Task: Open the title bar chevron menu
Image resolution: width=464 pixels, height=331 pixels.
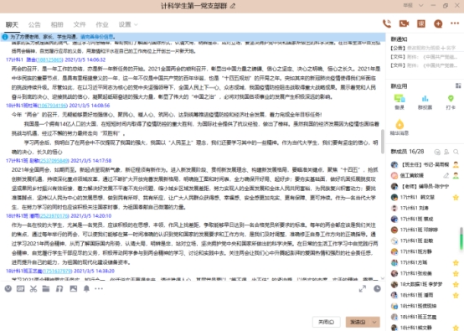Action: [x=420, y=5]
